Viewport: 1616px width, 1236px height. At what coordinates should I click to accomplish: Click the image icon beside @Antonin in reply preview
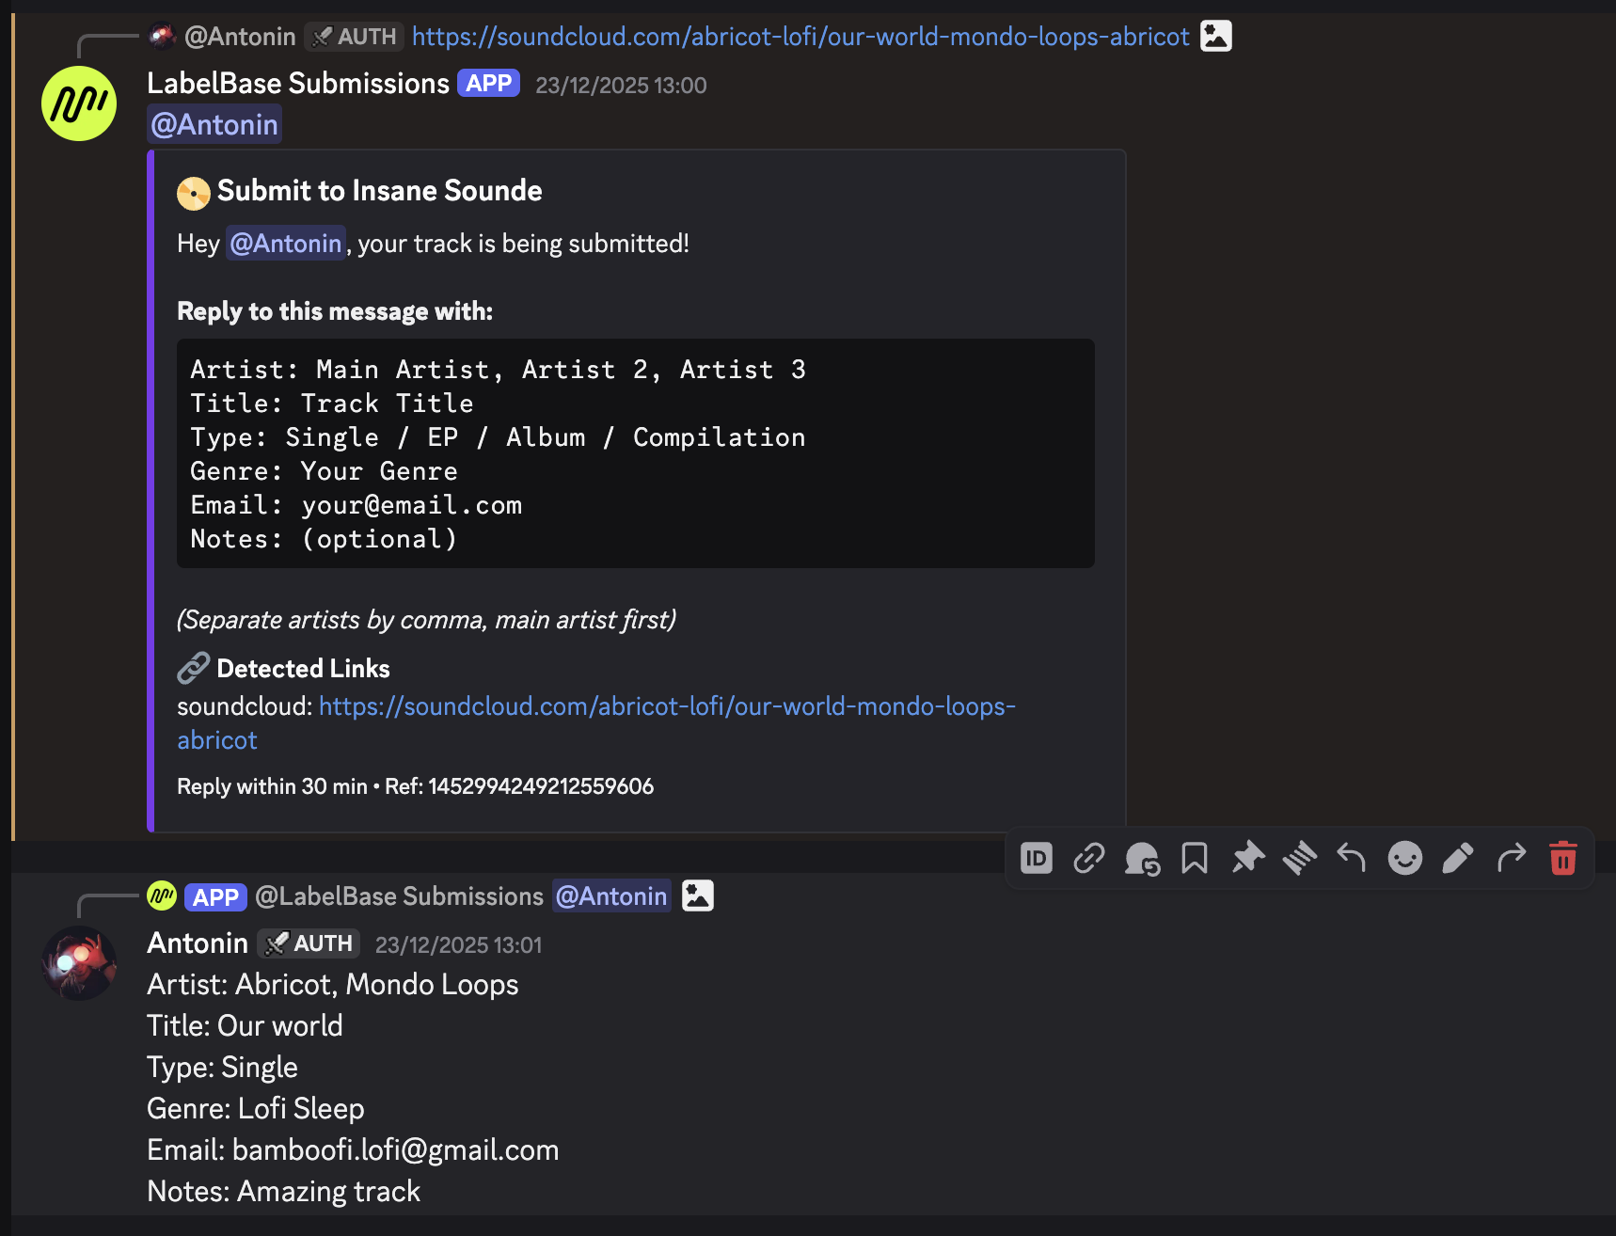pyautogui.click(x=697, y=895)
